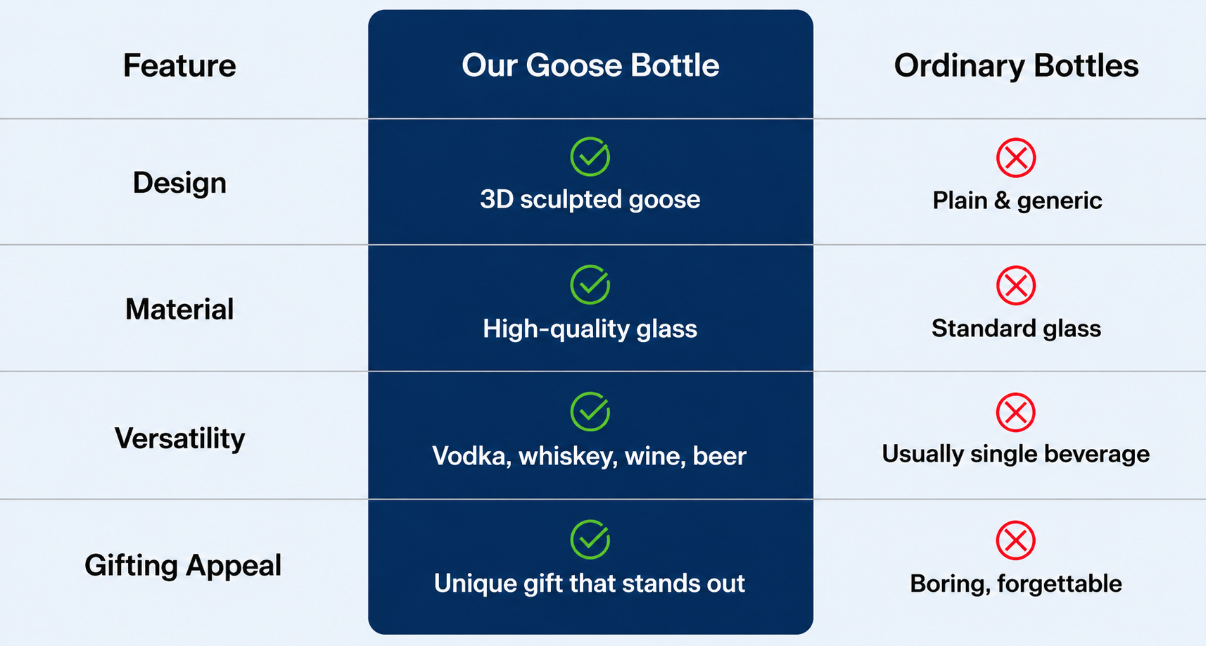Click the Unique gift that stands out text
The height and width of the screenshot is (646, 1206).
tap(590, 584)
